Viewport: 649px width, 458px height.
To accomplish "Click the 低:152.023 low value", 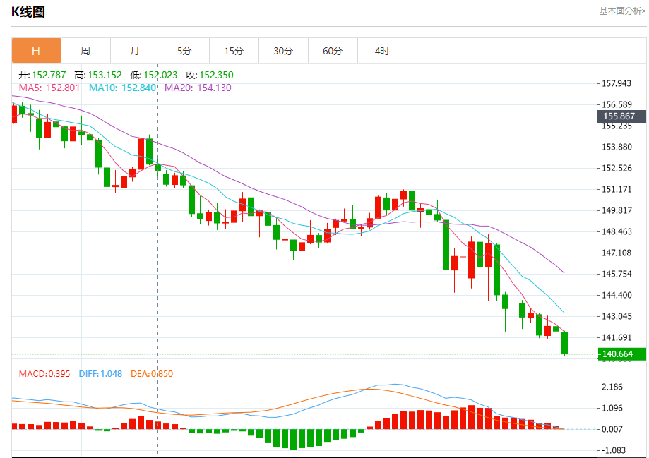I will (153, 75).
